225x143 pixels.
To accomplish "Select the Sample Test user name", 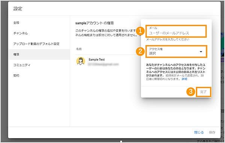I will click(97, 60).
